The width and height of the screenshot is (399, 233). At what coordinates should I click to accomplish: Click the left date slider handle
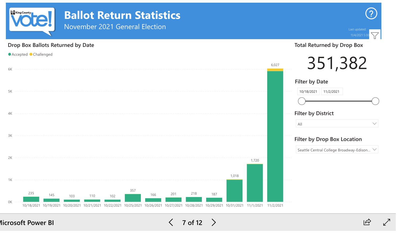coord(302,101)
